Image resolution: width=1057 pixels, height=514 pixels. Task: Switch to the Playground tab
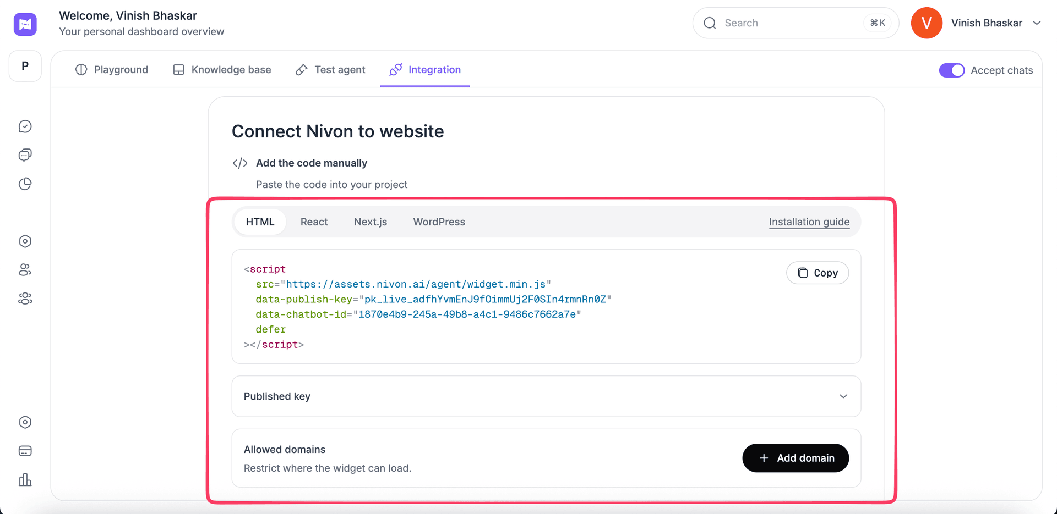pos(112,70)
